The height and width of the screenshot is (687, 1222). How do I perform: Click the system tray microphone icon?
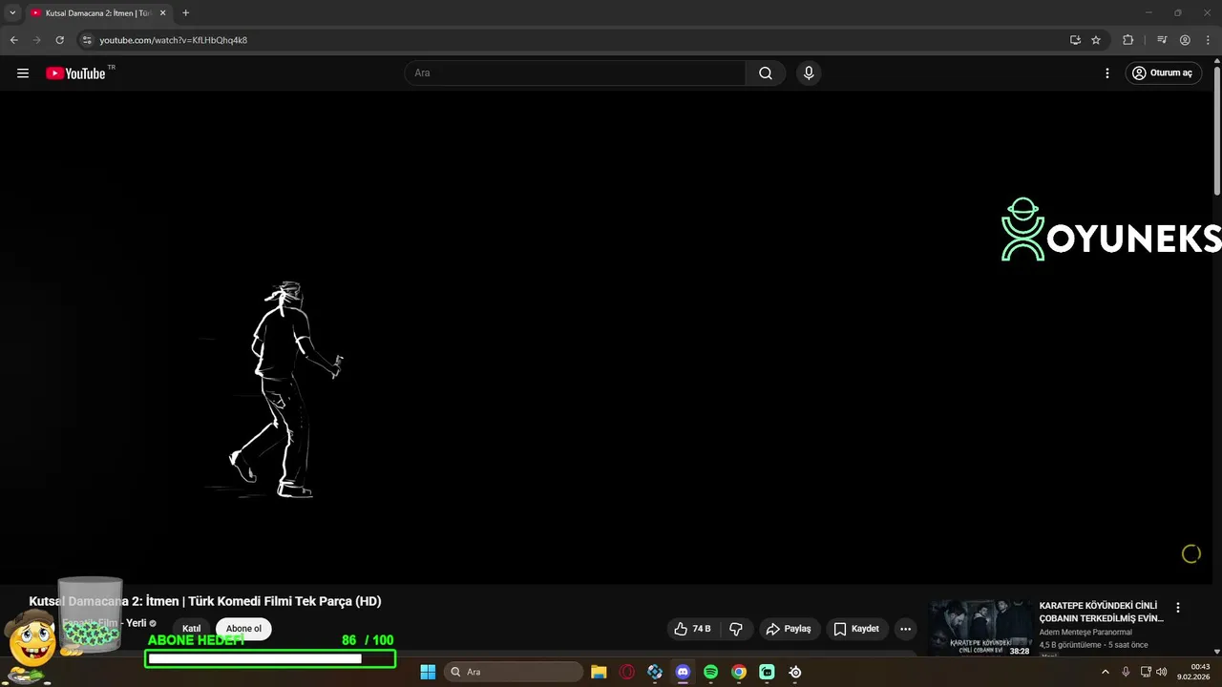click(x=1126, y=672)
